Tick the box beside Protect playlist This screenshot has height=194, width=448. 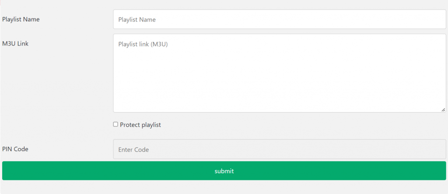click(115, 124)
